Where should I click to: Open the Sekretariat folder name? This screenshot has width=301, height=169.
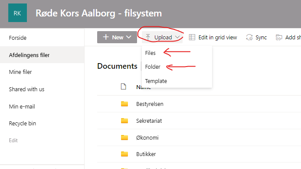[149, 121]
